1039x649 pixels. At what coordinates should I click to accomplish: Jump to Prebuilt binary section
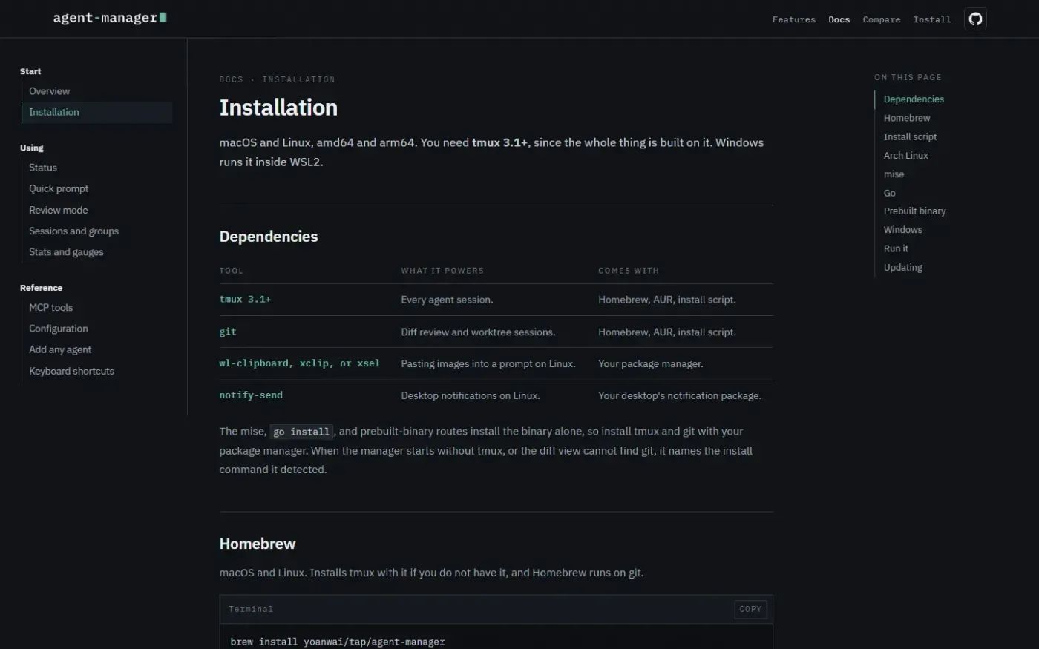(914, 211)
